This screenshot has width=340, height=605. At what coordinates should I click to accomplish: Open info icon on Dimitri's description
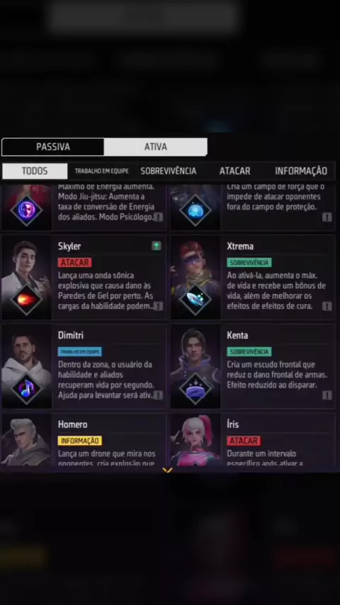tap(158, 395)
